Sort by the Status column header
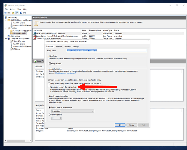 [x=84, y=30]
